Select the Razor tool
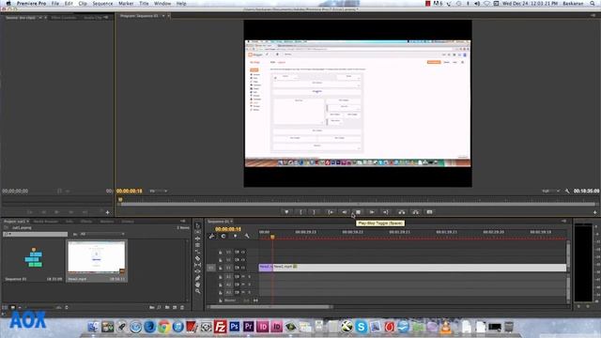 [x=197, y=258]
